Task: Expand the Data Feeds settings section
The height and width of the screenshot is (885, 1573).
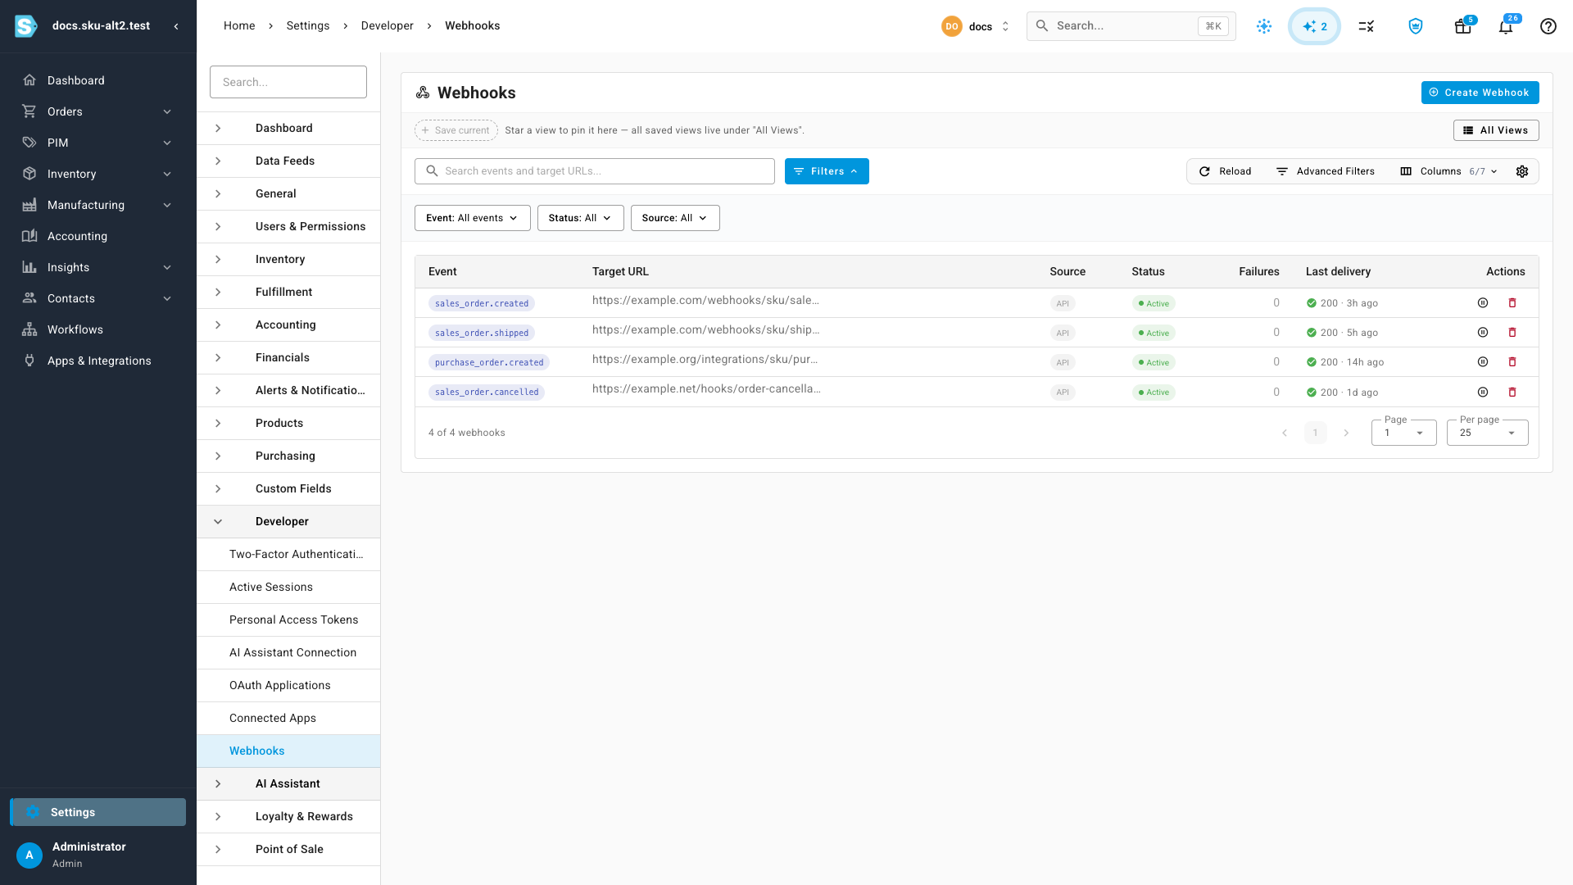Action: click(x=288, y=161)
